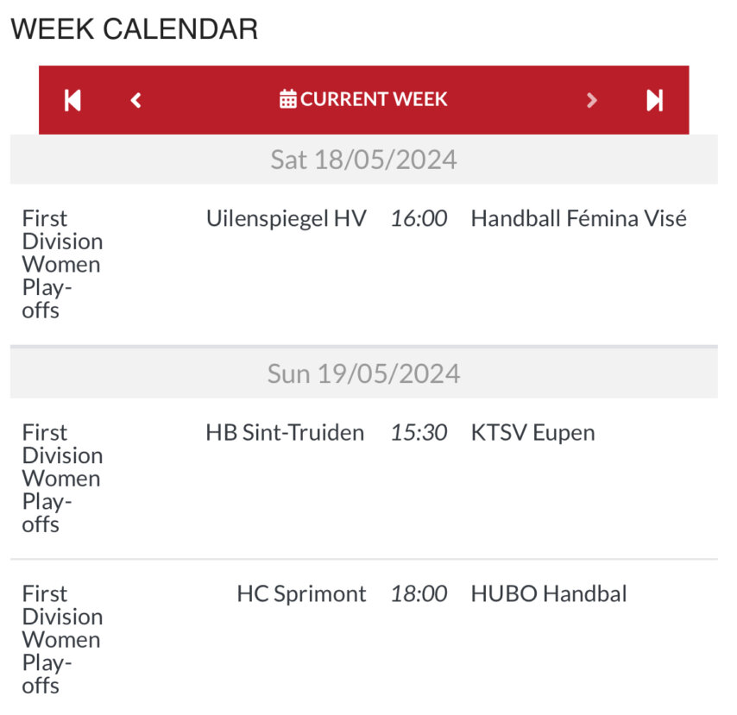Image resolution: width=737 pixels, height=715 pixels.
Task: Click the calendar icon beside Current Week
Action: coord(288,99)
